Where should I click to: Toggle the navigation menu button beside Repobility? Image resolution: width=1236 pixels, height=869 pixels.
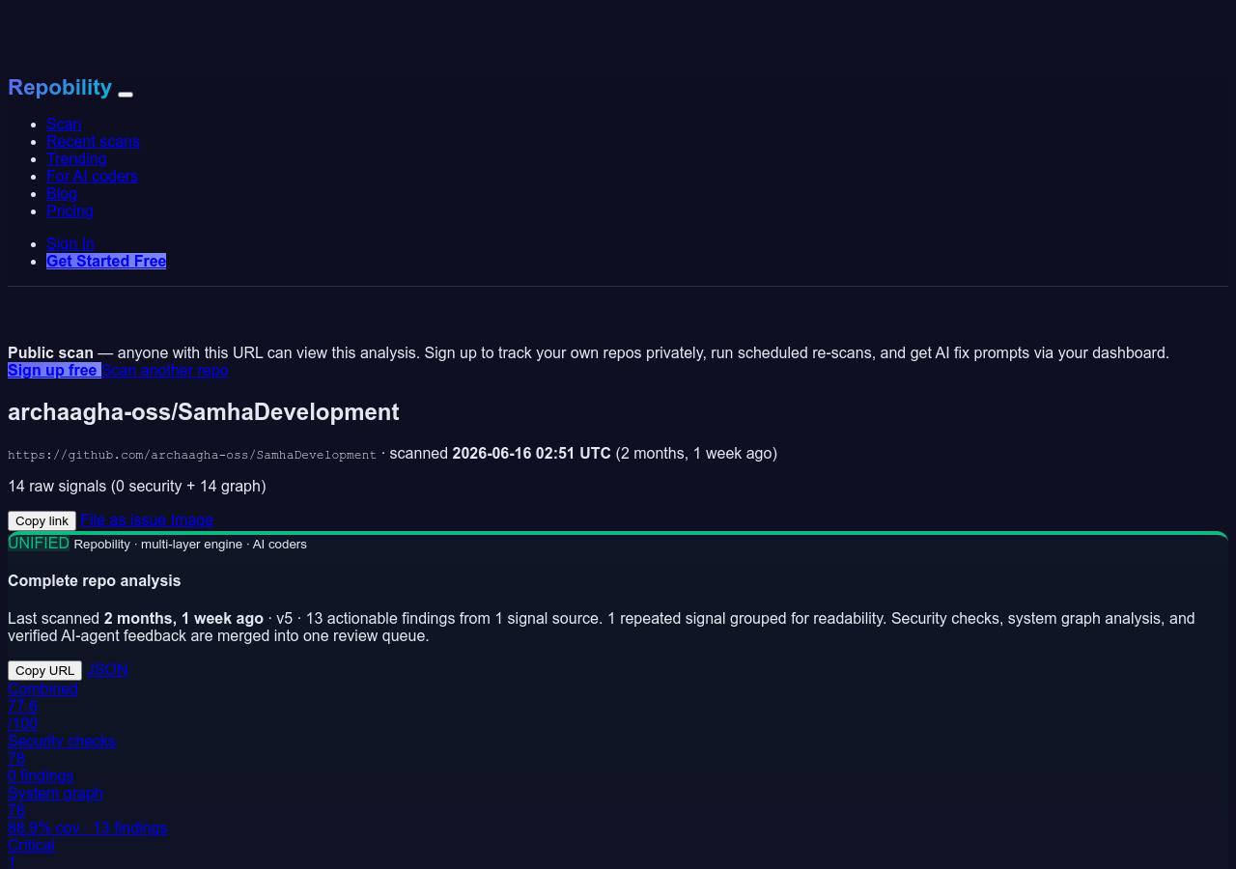pos(126,95)
